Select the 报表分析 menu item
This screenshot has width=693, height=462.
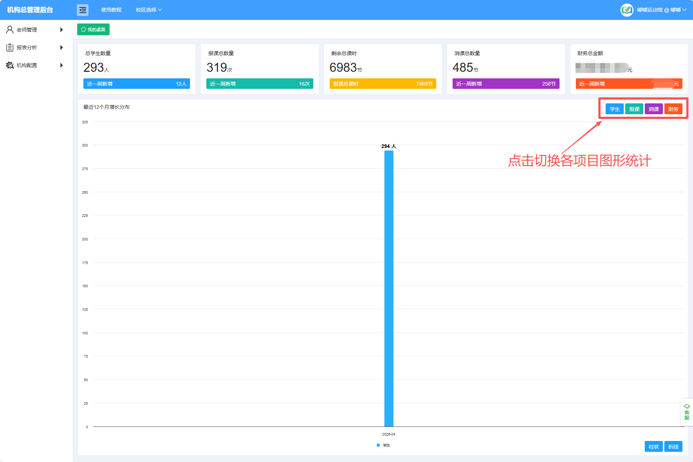click(36, 48)
